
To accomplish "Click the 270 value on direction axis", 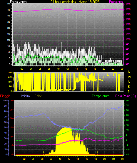I will click(10, 77).
